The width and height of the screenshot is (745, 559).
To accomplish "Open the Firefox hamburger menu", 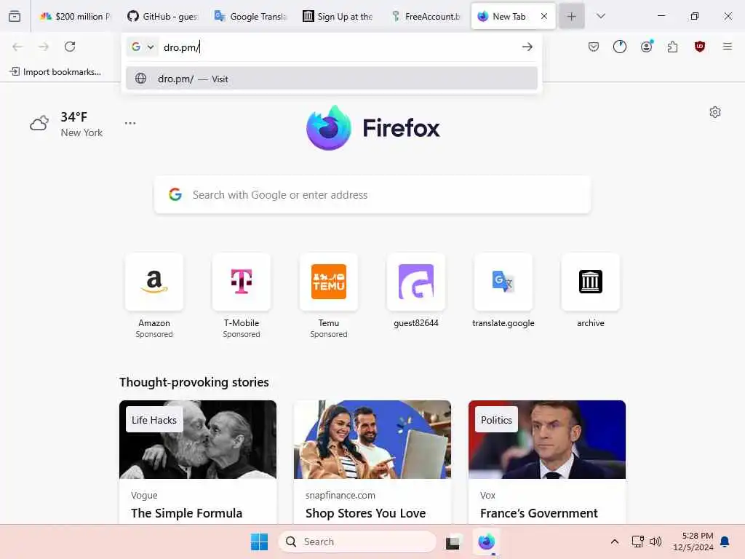I will tap(727, 47).
